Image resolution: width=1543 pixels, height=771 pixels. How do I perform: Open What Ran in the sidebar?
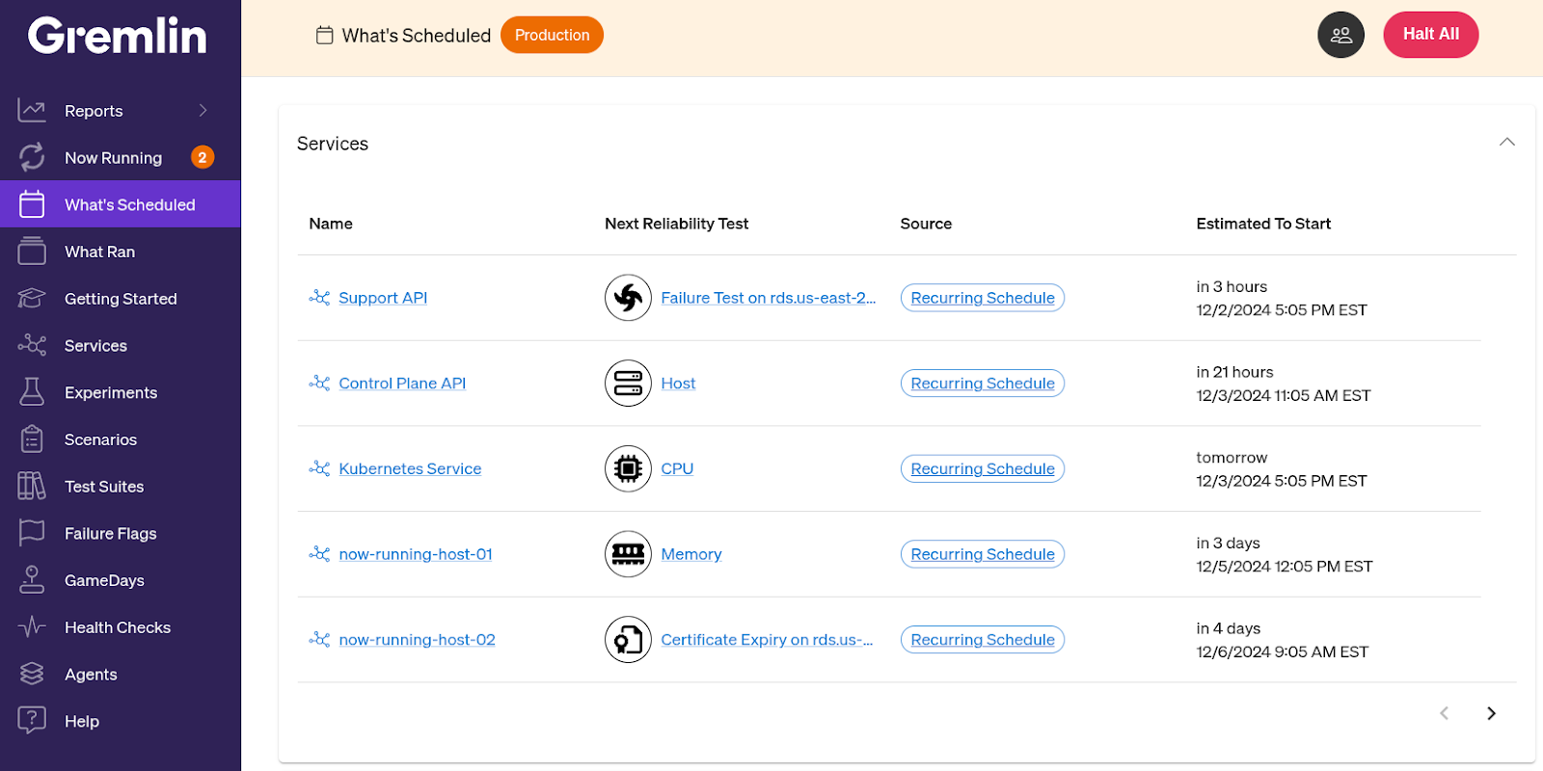(x=121, y=252)
